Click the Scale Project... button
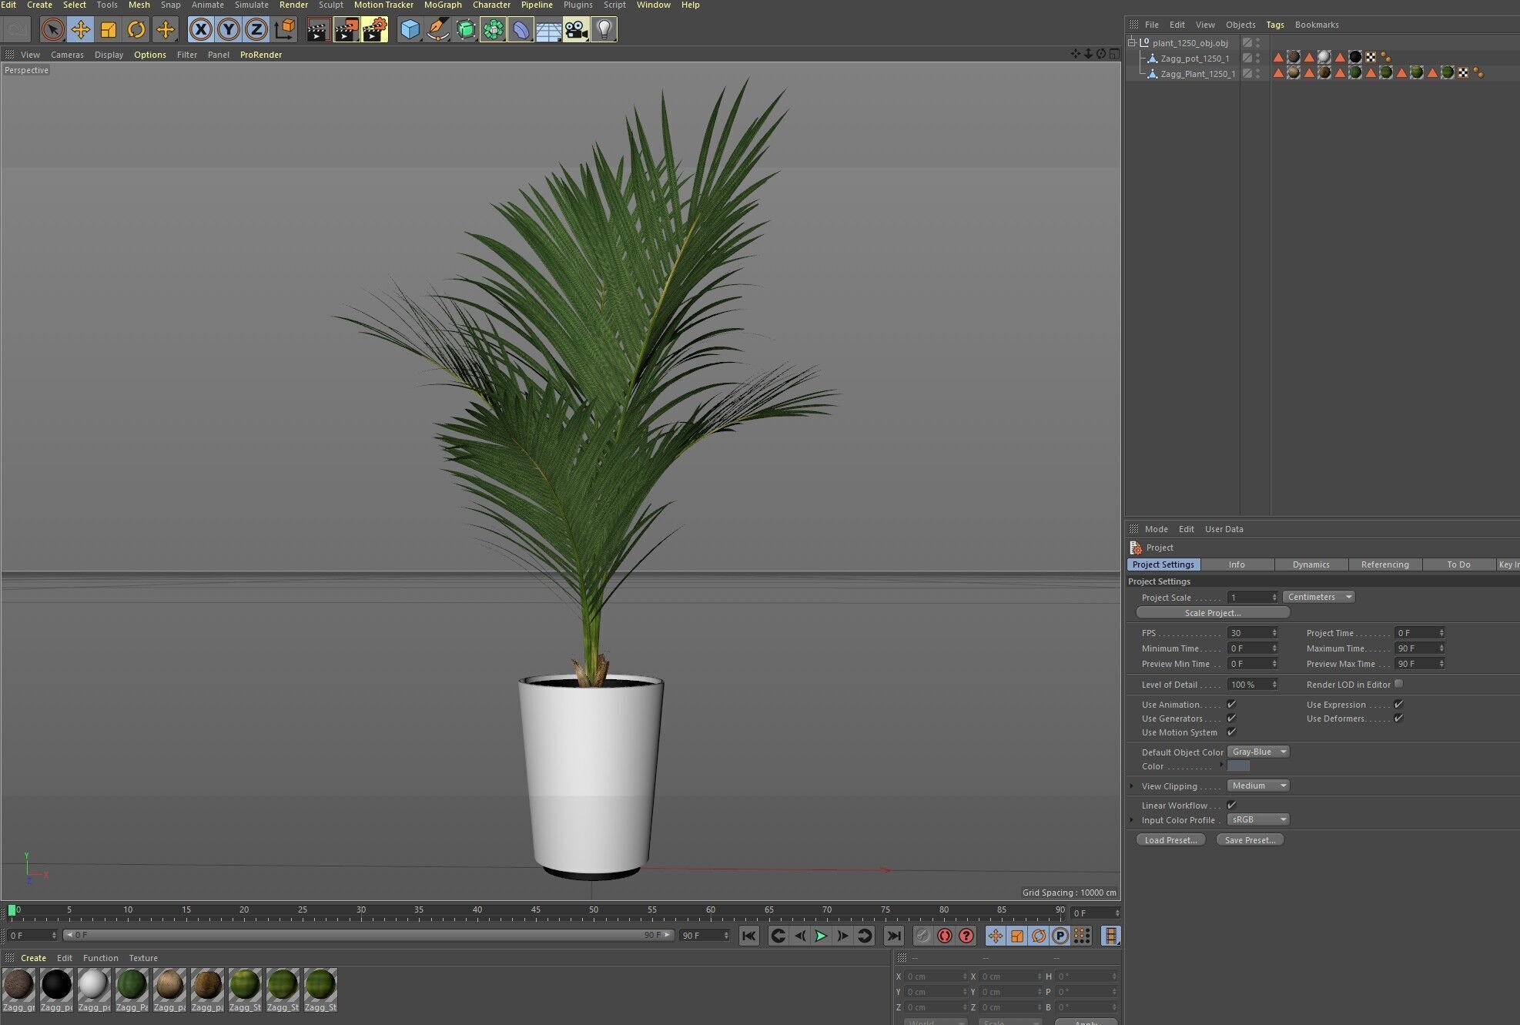Viewport: 1520px width, 1025px height. click(1213, 613)
